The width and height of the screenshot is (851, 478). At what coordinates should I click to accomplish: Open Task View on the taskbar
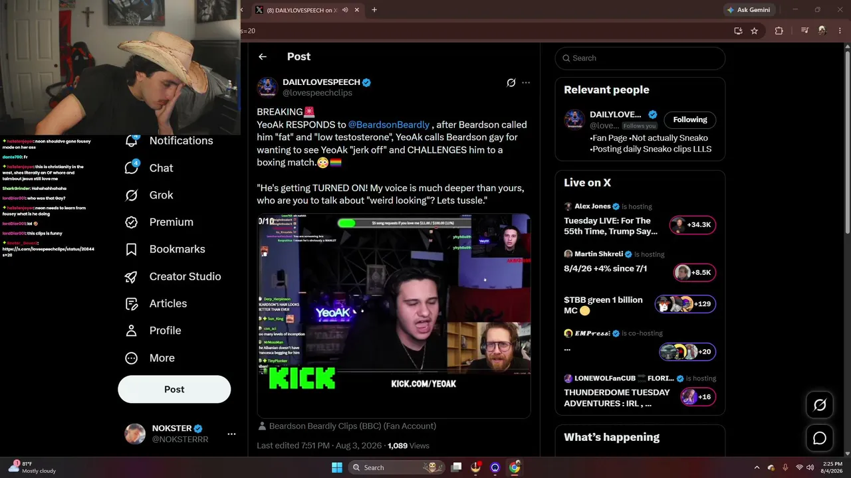click(456, 467)
